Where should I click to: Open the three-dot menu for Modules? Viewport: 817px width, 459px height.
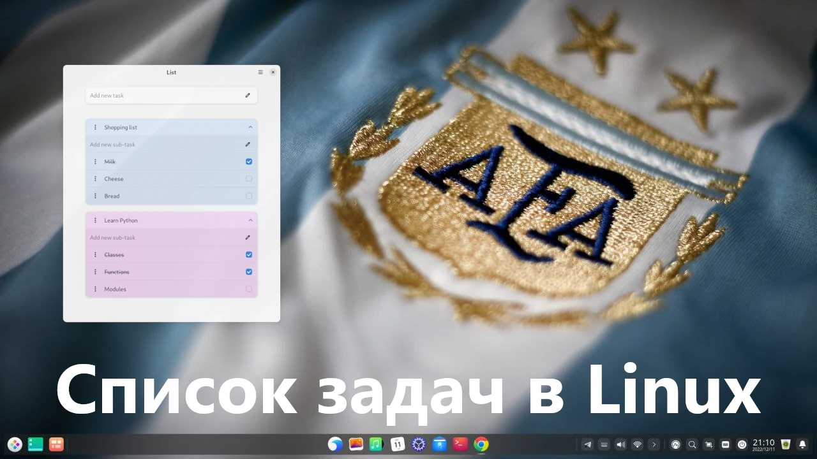(x=95, y=289)
